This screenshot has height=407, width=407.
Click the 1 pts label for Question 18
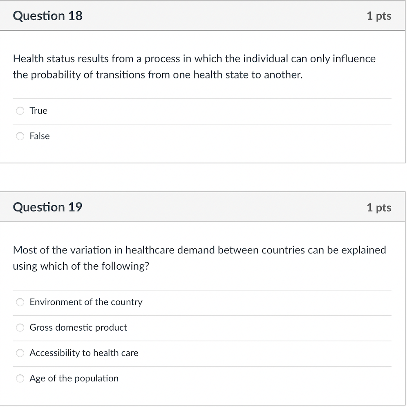point(379,16)
